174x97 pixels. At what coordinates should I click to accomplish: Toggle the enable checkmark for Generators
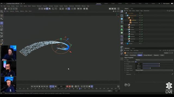pyautogui.click(x=142, y=32)
